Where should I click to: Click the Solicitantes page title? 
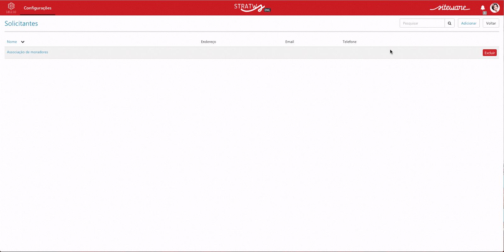(x=21, y=24)
